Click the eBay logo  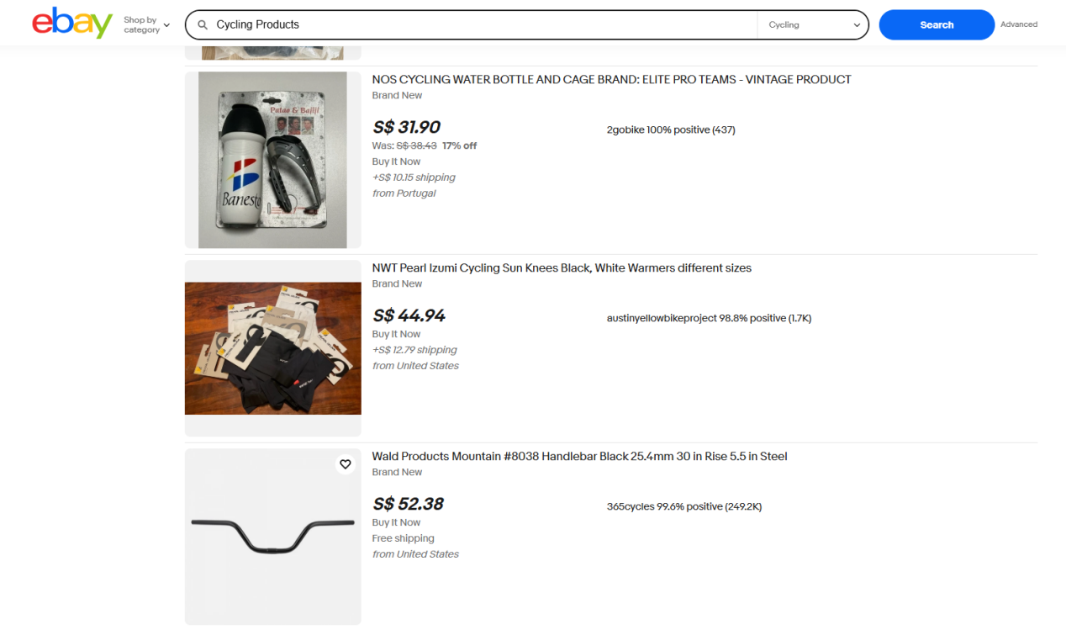[x=71, y=24]
